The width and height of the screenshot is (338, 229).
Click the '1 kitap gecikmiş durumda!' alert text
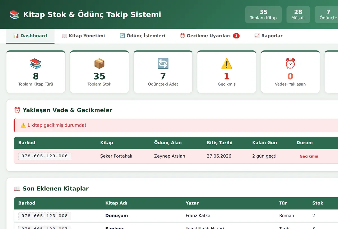coord(57,125)
